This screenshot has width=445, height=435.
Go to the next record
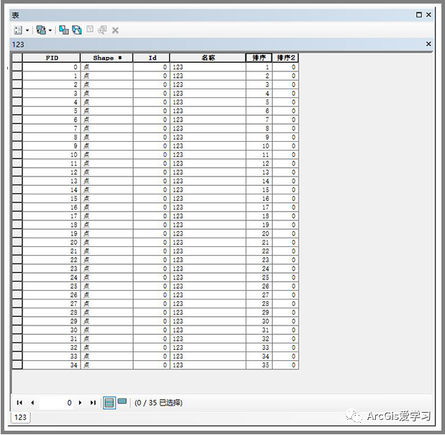coord(80,403)
